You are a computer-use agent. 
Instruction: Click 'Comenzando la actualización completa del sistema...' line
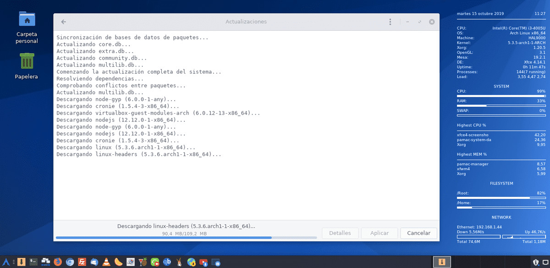point(139,72)
